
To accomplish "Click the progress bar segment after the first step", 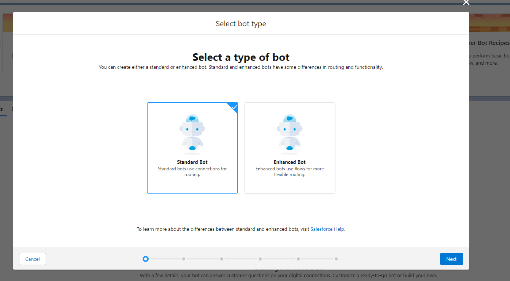I will pos(164,259).
